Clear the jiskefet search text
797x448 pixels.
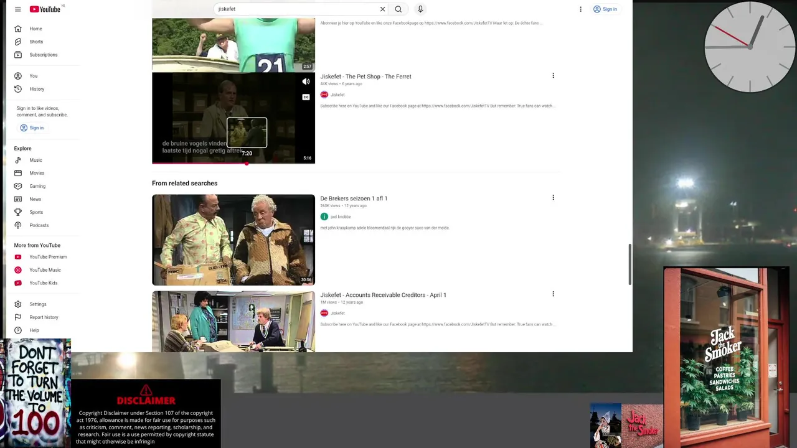point(382,9)
